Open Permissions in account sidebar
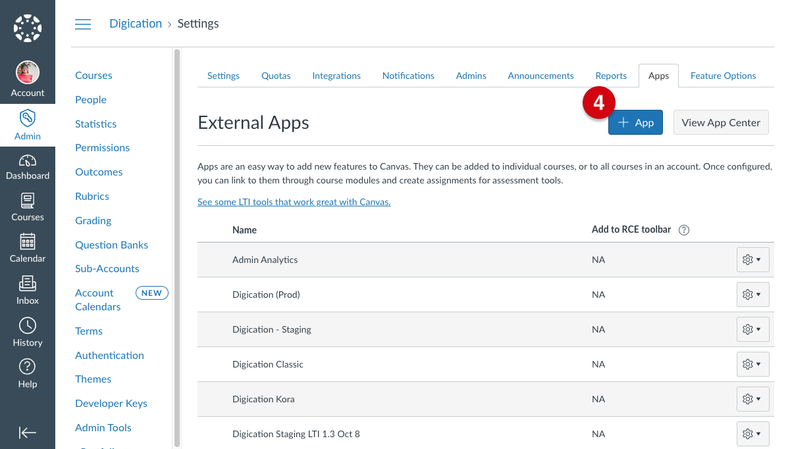790x449 pixels. (102, 147)
